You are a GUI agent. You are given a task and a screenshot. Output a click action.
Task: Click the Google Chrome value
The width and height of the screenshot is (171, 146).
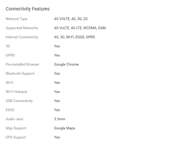(66, 65)
